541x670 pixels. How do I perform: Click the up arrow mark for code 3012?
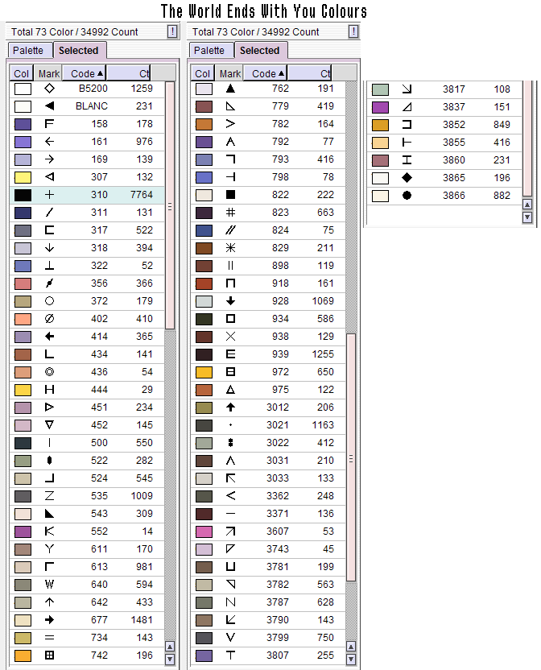[x=231, y=407]
